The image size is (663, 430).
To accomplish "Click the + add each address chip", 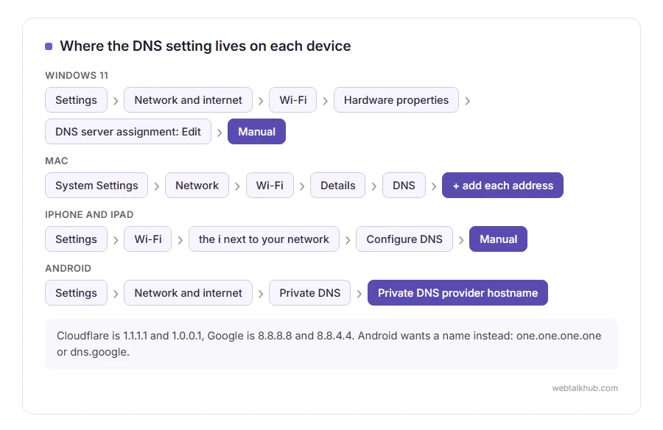I will [502, 186].
